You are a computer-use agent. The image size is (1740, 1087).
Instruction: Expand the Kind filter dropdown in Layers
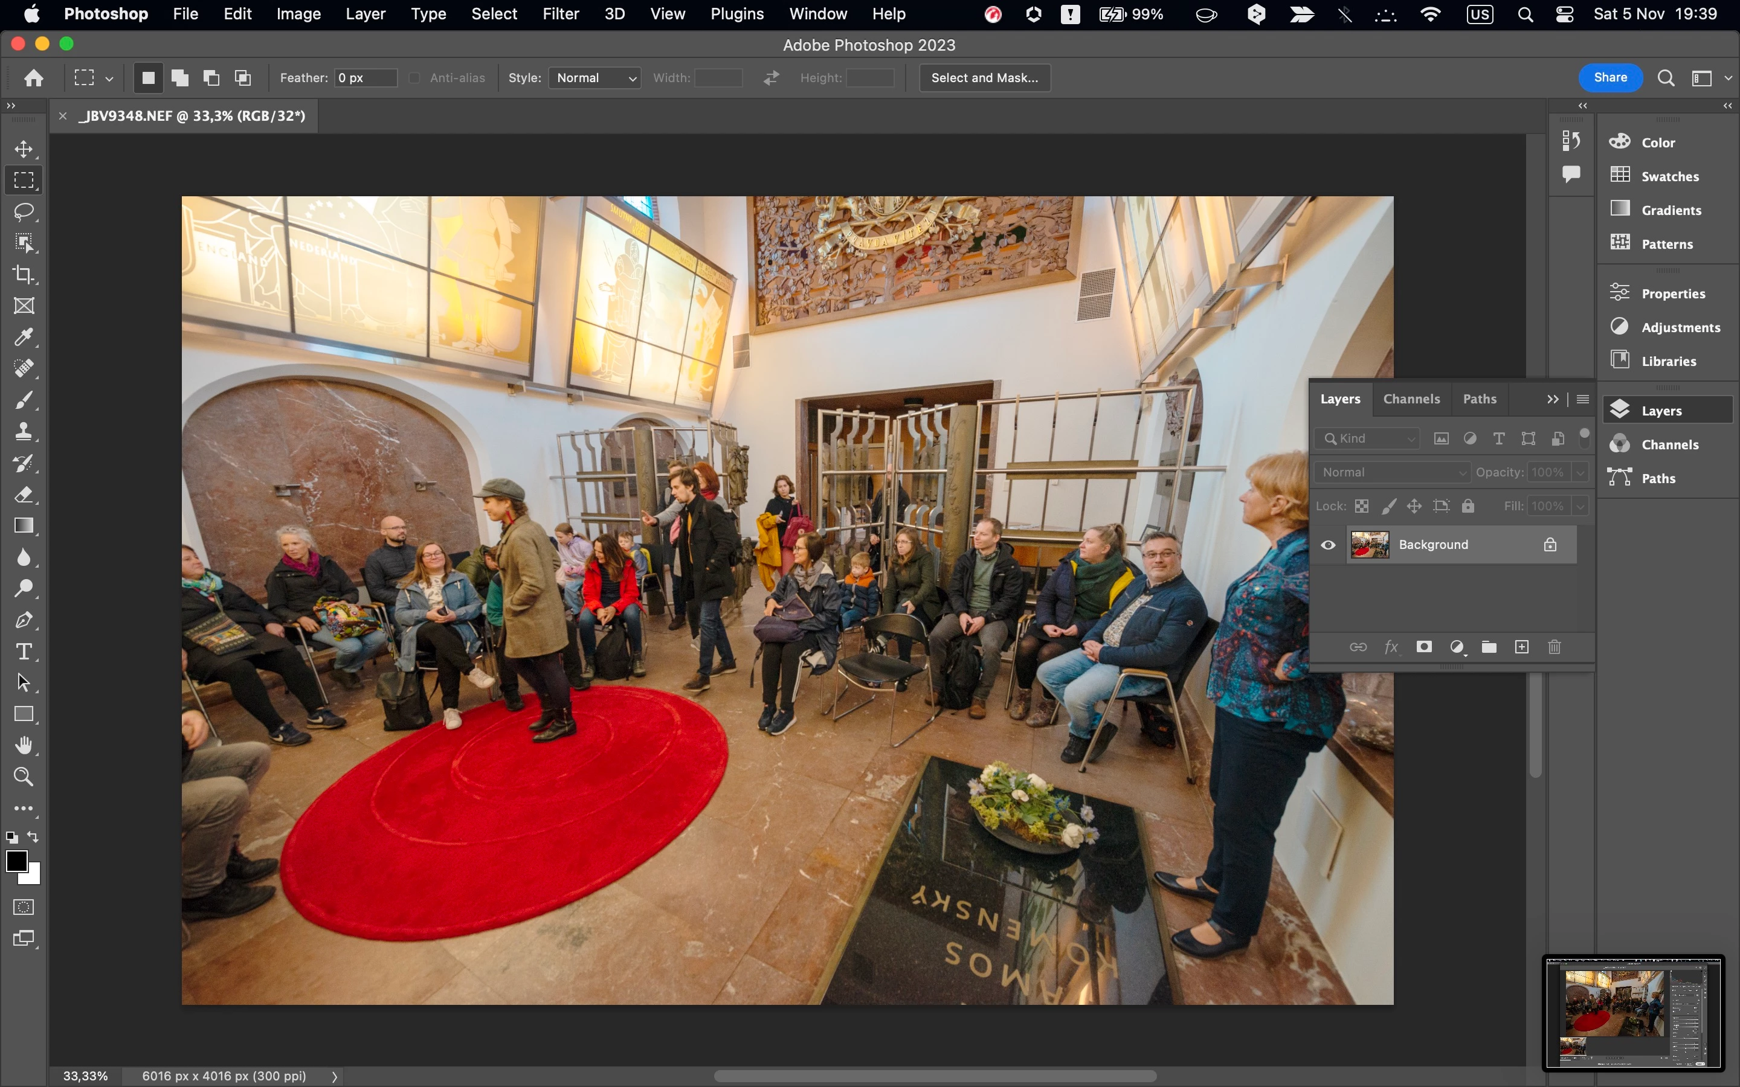(1368, 438)
